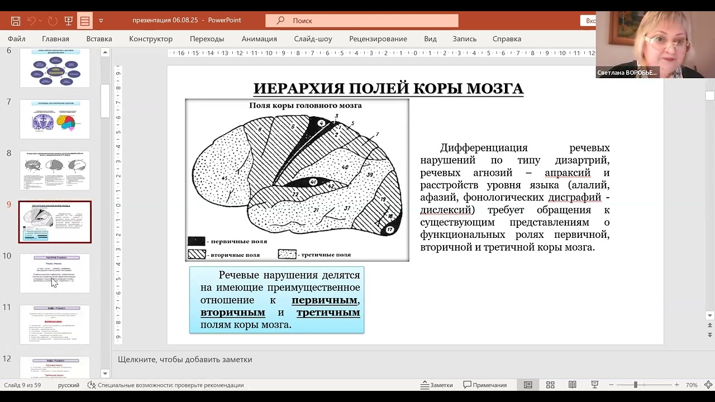Switch to the Главная tab
This screenshot has height=402, width=715.
point(55,39)
